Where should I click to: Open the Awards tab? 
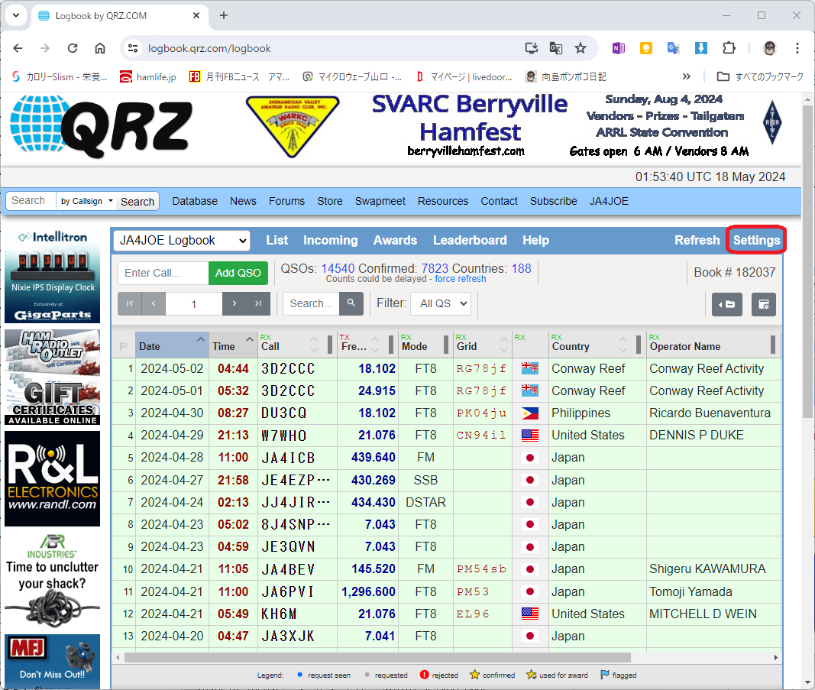(x=395, y=240)
